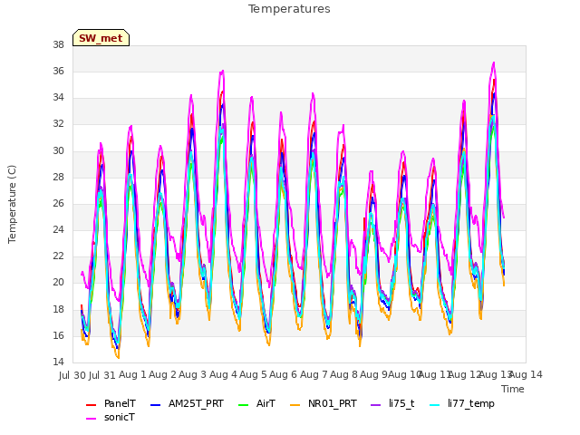The image size is (580, 435).
Task: Click the 18 y-axis tick label
Action: click(58, 309)
